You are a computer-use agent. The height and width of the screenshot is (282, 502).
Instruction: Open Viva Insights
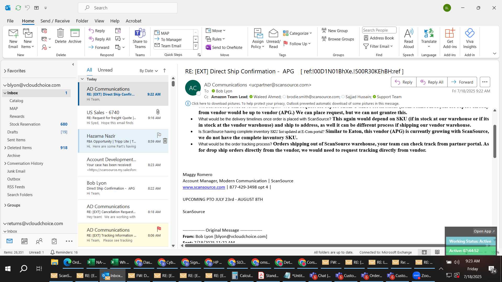[x=470, y=38]
